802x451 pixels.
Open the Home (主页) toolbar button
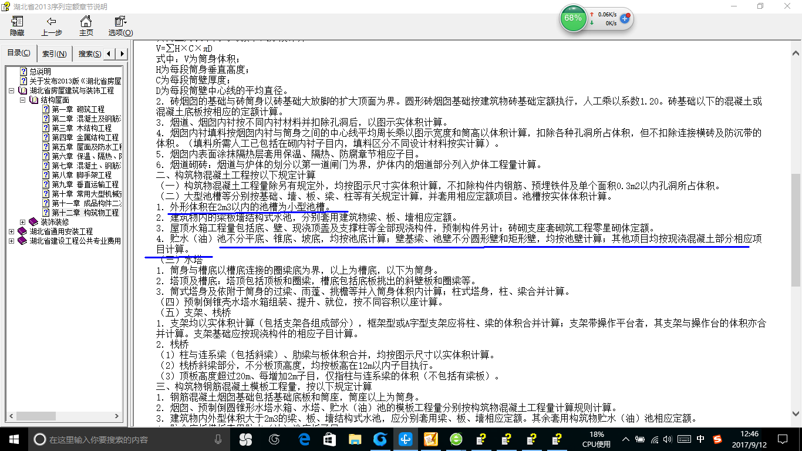click(x=86, y=26)
